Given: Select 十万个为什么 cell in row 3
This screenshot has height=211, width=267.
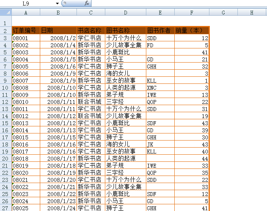Looking at the screenshot, I should pos(126,38).
